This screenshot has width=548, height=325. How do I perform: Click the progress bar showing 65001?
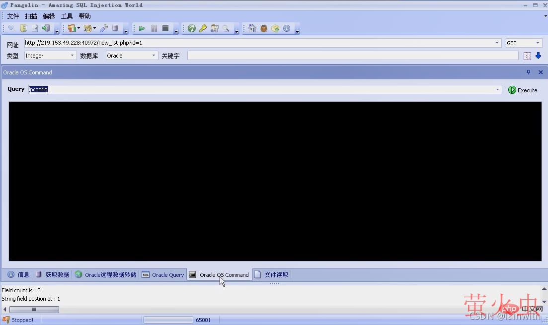tap(167, 320)
